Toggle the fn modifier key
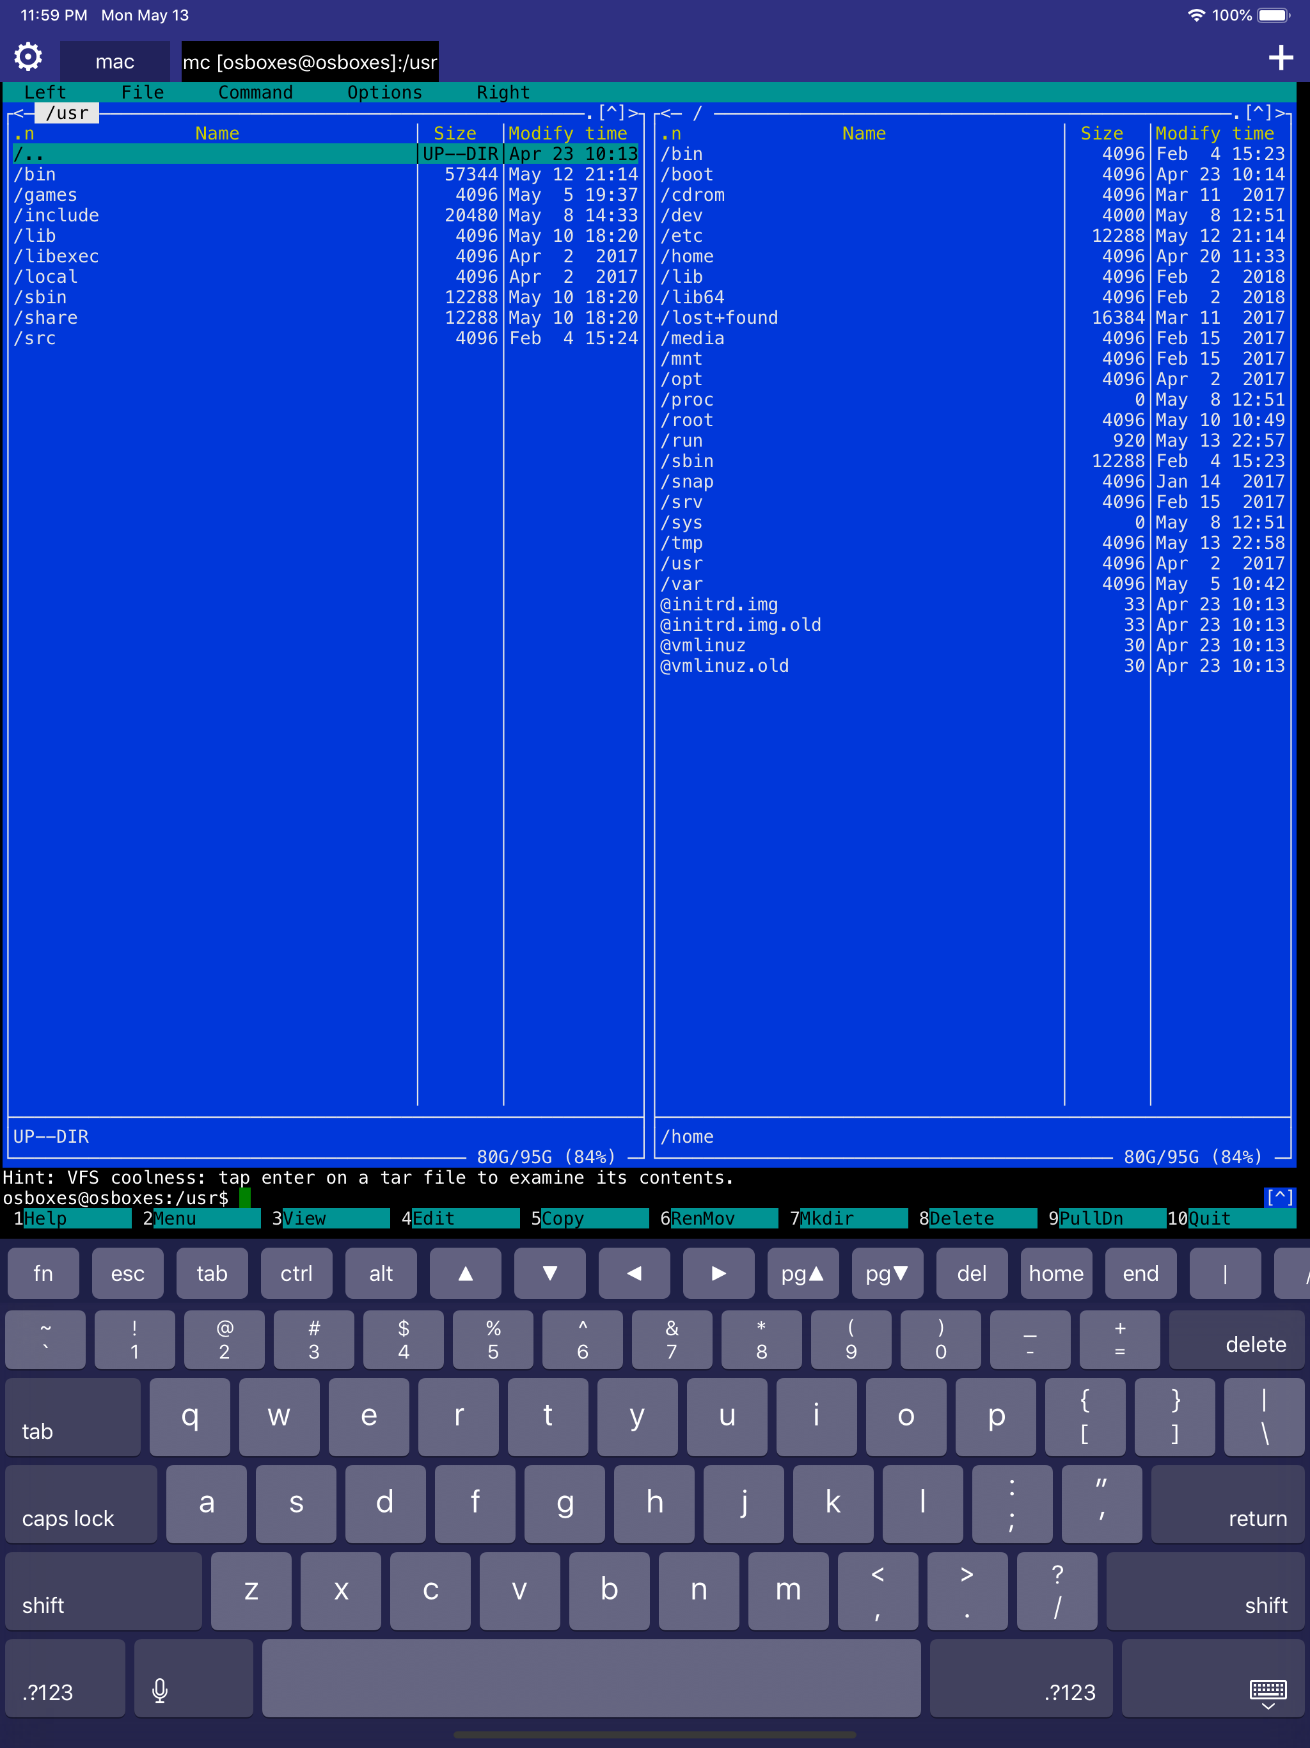 [43, 1273]
